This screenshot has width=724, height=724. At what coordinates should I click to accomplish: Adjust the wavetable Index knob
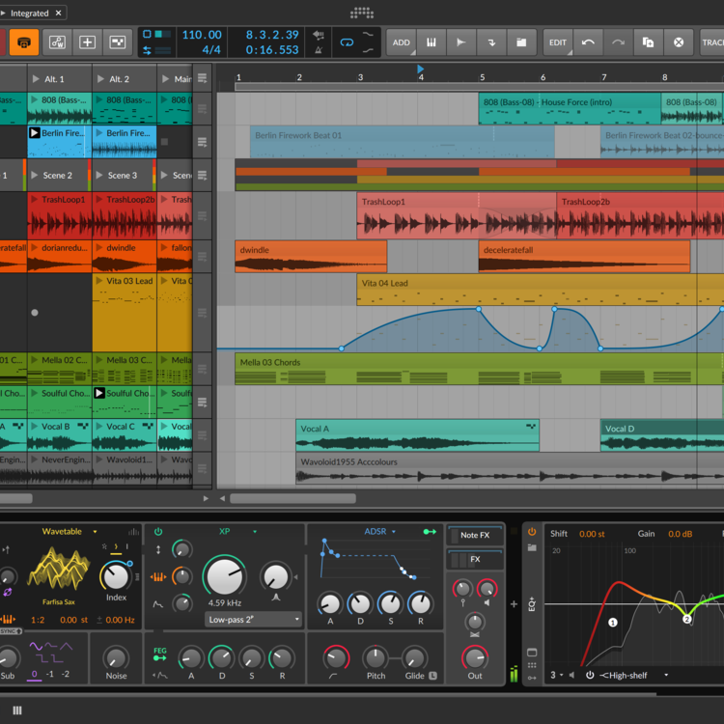coord(115,576)
